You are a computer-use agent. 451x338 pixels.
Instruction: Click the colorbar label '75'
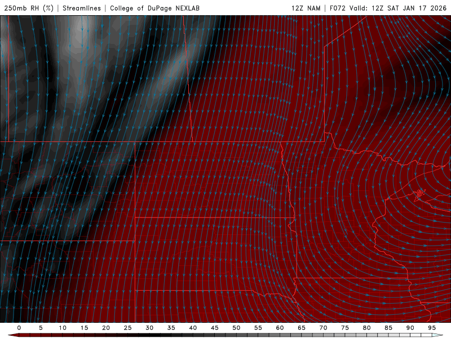[x=344, y=328]
